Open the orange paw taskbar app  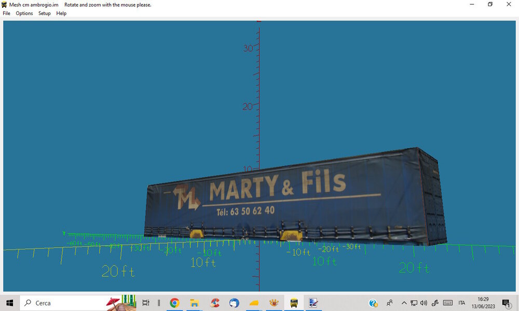[x=274, y=303]
